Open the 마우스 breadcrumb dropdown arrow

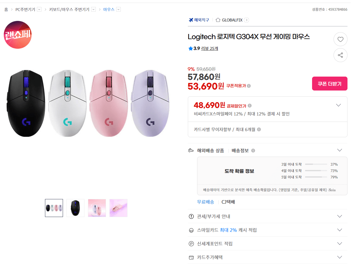coord(118,9)
